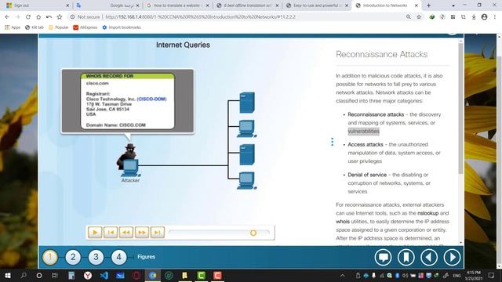This screenshot has width=502, height=282.
Task: Open the tab search dropdown arrow
Action: pos(453,5)
